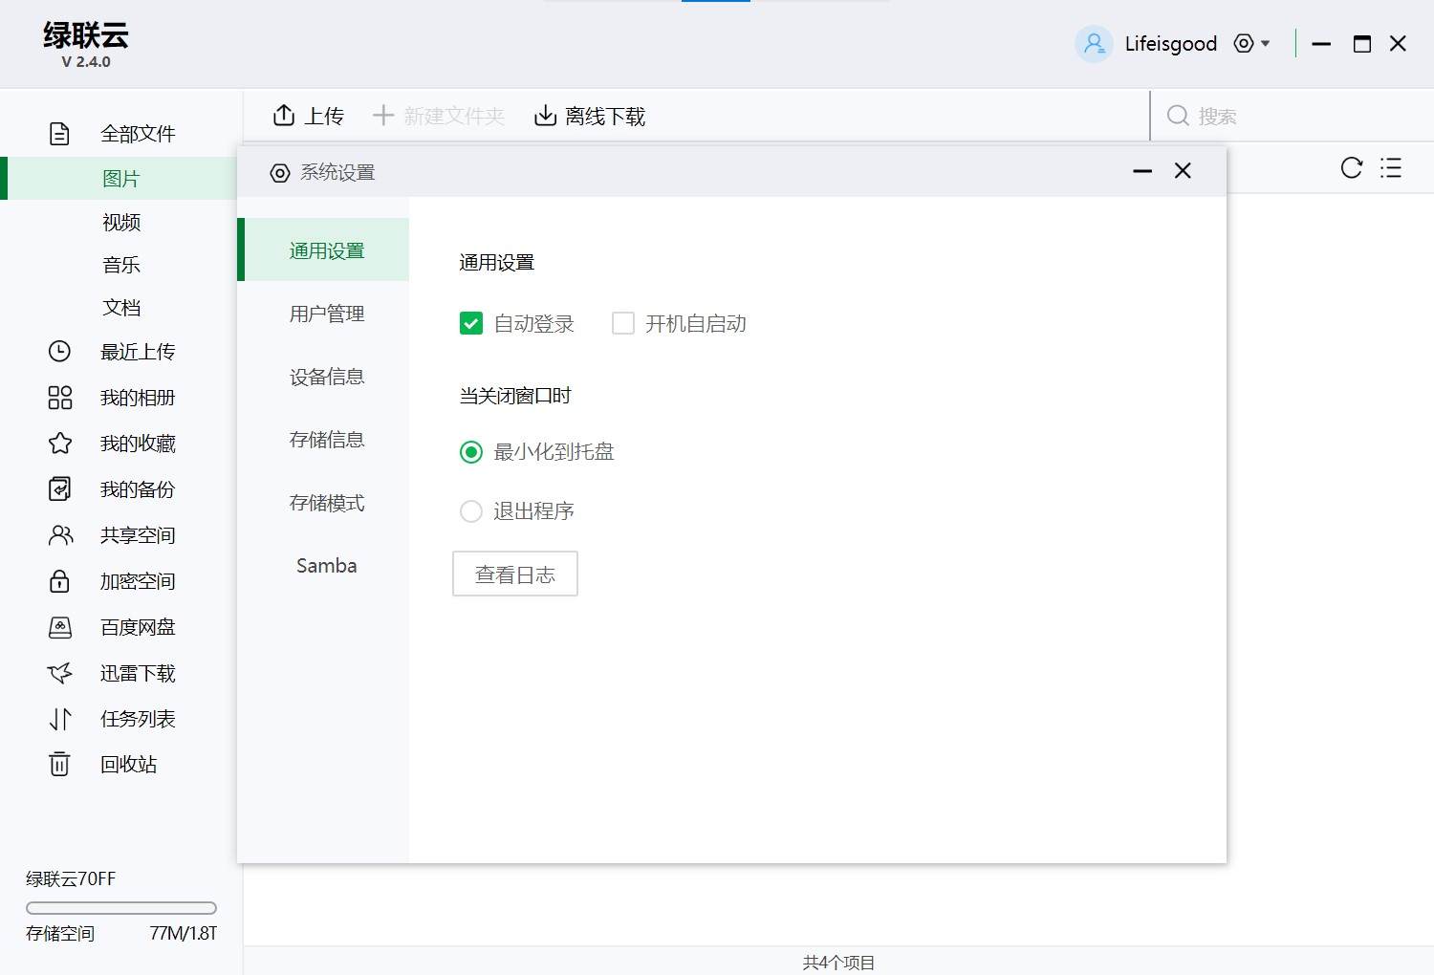Select 视频 in sidebar
The width and height of the screenshot is (1434, 975).
[121, 222]
